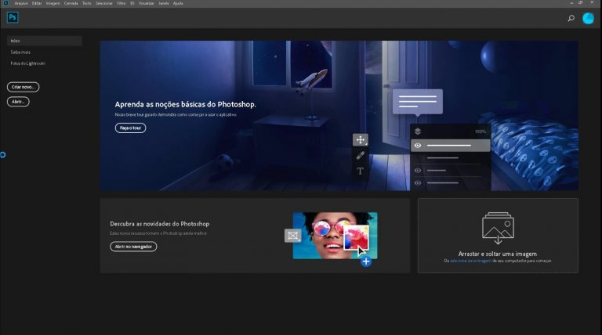Open the Janela menu
602x335 pixels.
(x=164, y=3)
